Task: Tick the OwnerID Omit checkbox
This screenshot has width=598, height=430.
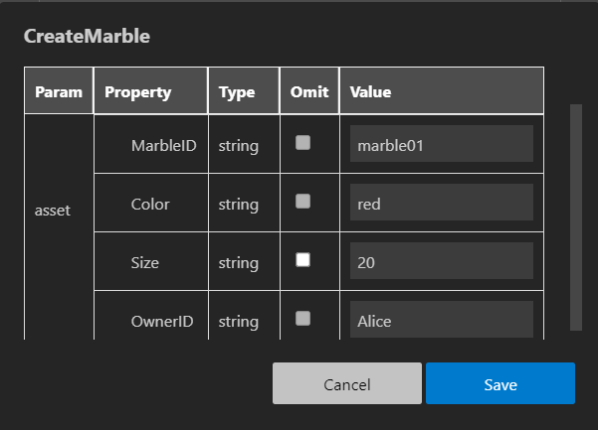Action: click(303, 319)
